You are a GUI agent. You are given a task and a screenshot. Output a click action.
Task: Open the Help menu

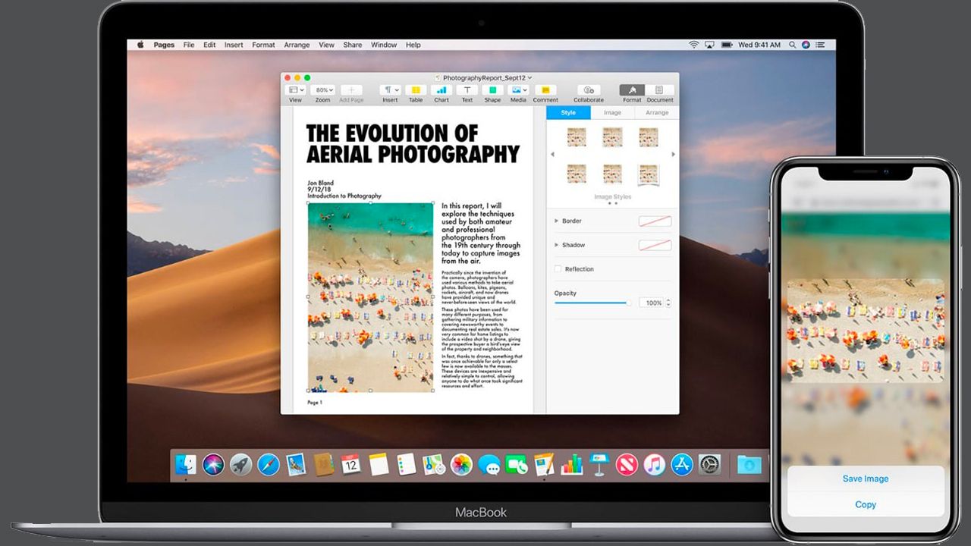413,45
